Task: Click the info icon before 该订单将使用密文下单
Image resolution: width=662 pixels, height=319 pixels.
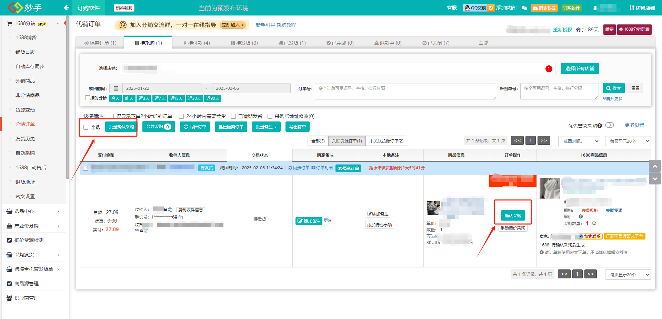Action: click(x=542, y=253)
